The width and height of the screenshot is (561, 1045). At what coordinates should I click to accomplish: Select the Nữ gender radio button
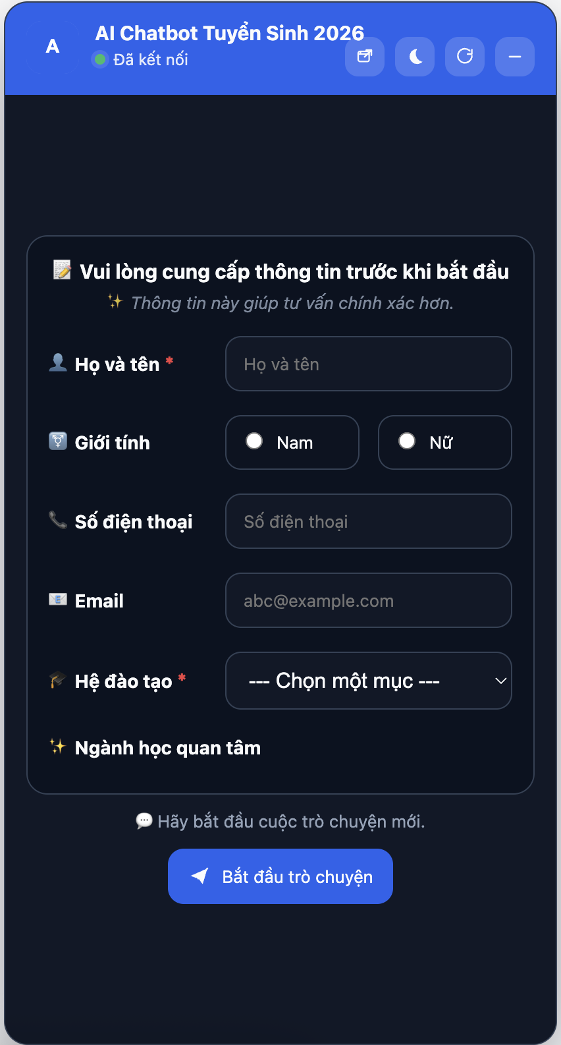tap(407, 441)
